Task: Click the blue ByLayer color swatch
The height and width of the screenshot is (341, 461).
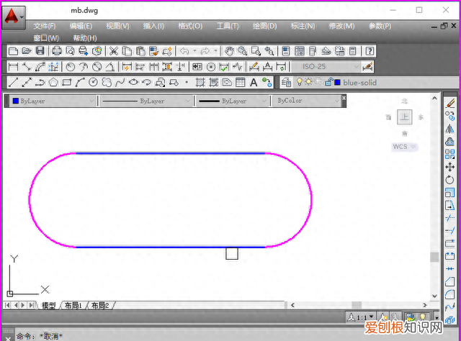Action: pyautogui.click(x=15, y=101)
